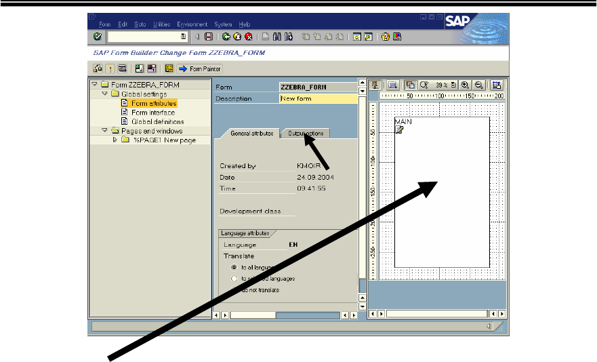Select the MAIN window label in Form Painter
597x362 pixels.
pyautogui.click(x=403, y=121)
